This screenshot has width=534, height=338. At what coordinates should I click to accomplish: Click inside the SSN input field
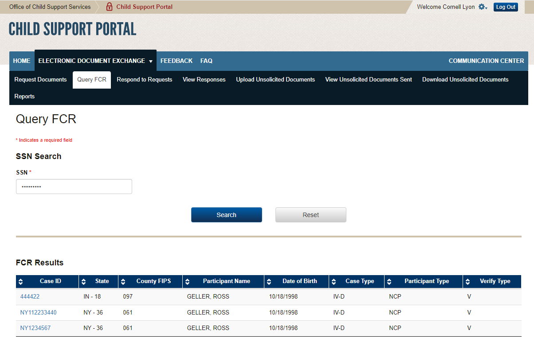74,186
